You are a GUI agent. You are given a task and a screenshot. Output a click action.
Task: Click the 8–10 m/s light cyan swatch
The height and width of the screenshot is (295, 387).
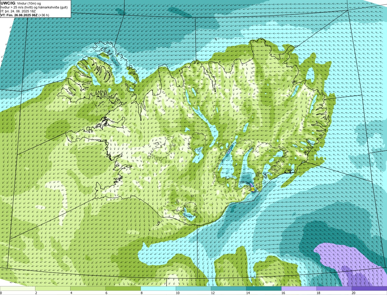click(x=158, y=288)
